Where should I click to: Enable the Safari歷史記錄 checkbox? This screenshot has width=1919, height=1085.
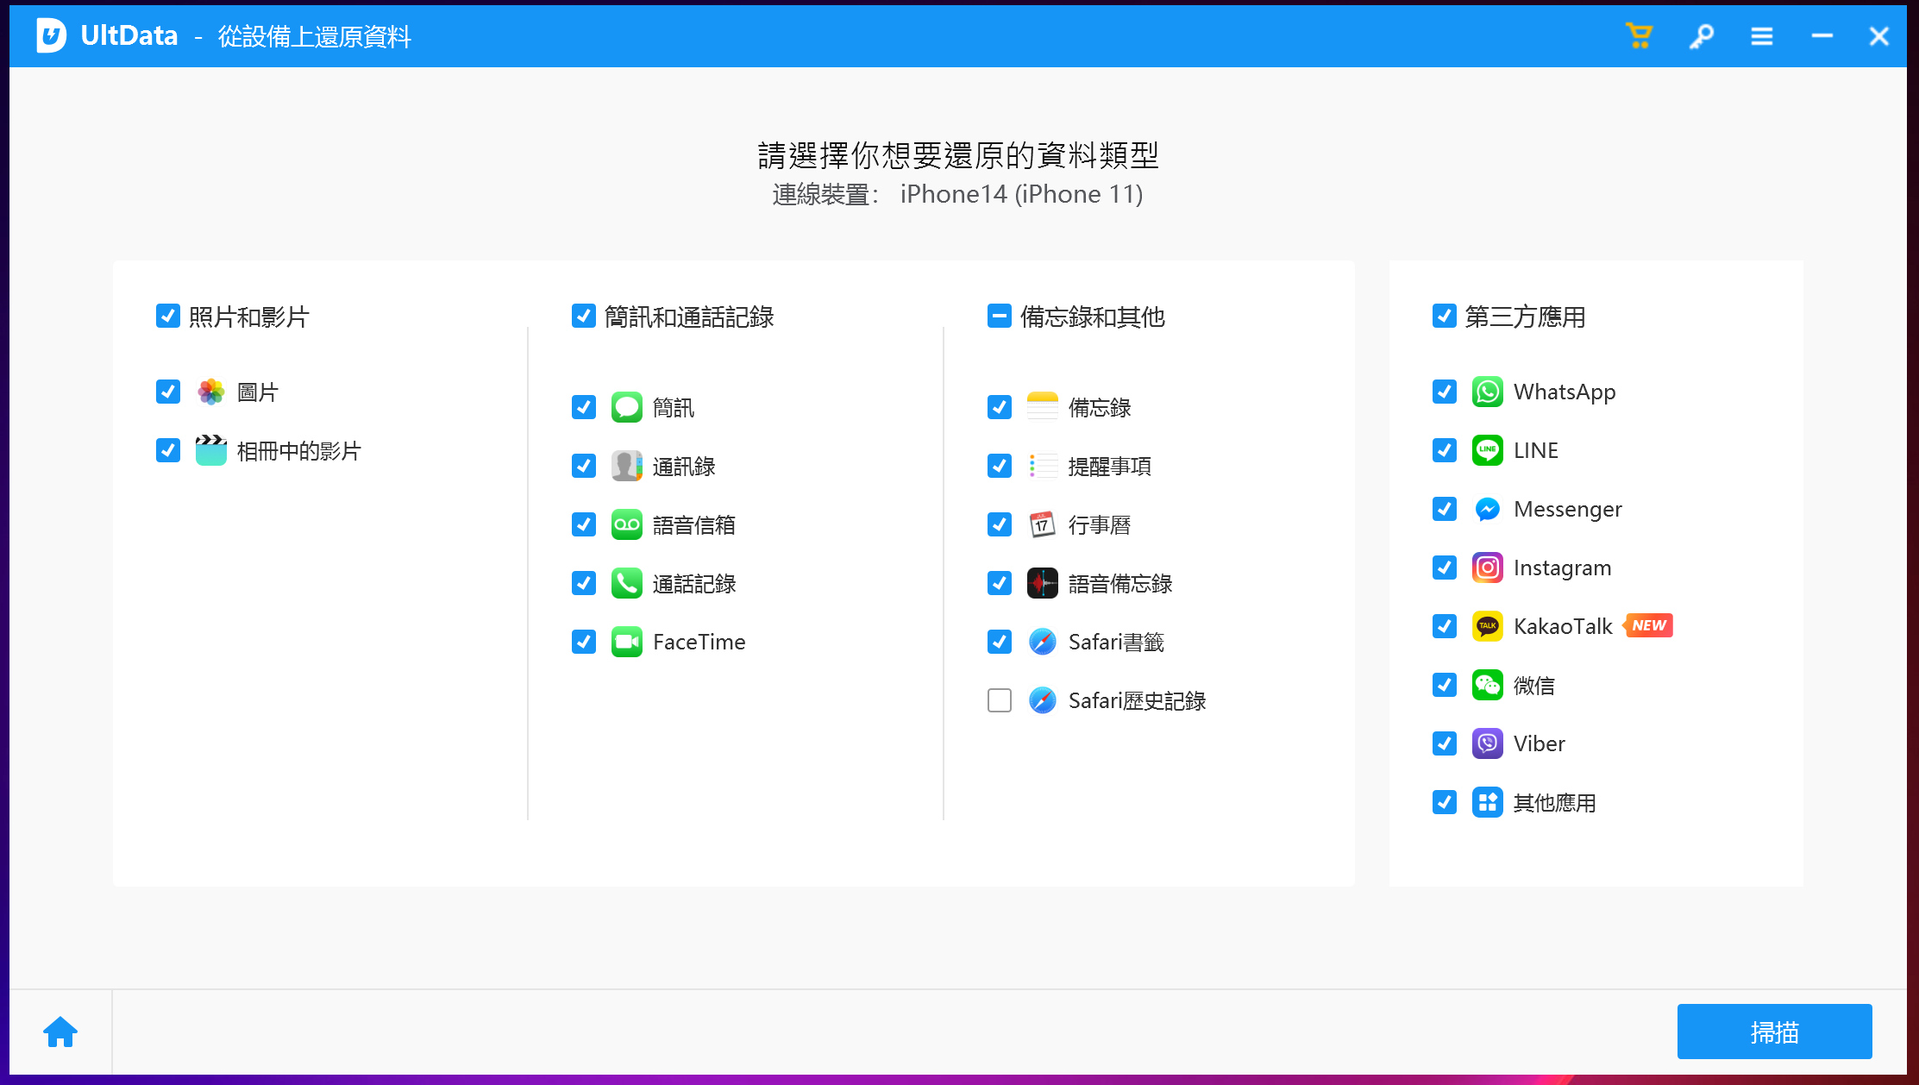tap(1000, 700)
